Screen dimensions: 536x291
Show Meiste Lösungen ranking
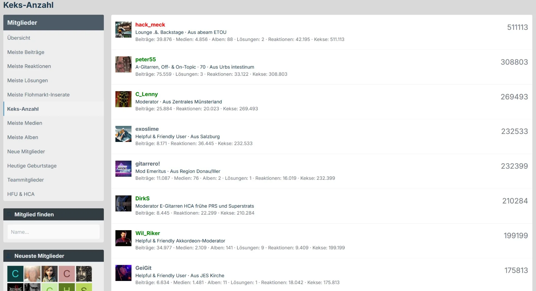[54, 81]
